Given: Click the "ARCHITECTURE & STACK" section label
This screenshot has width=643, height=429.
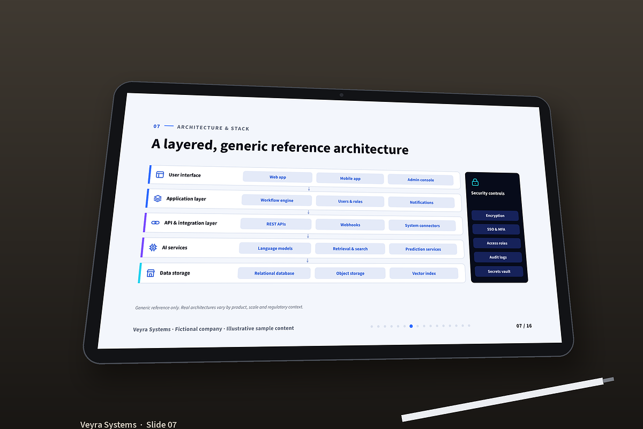Looking at the screenshot, I should (213, 128).
